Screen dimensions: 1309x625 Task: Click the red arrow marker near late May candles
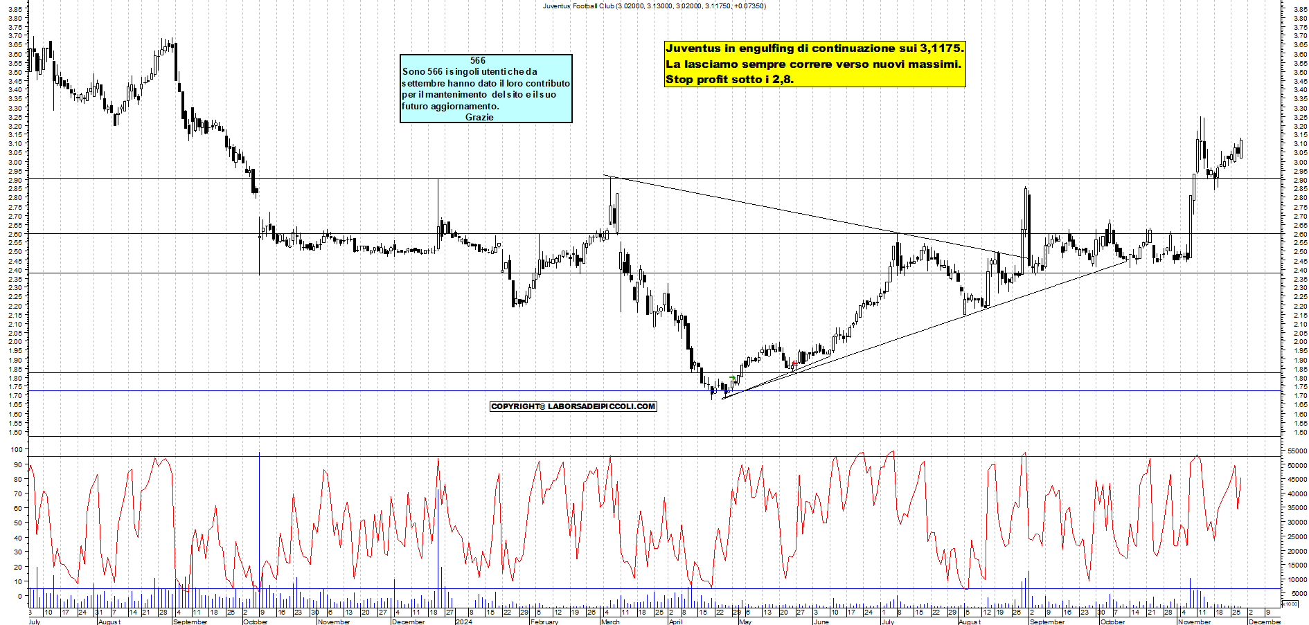click(793, 363)
